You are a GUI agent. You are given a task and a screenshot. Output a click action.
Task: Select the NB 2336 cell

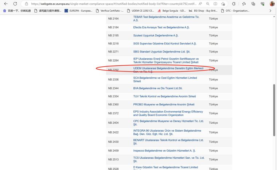113,80
